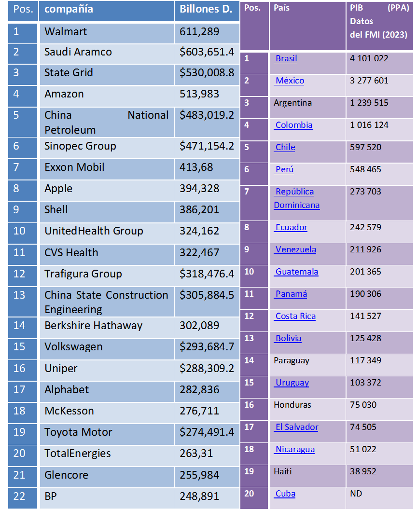Click the Uruguay link

click(292, 383)
